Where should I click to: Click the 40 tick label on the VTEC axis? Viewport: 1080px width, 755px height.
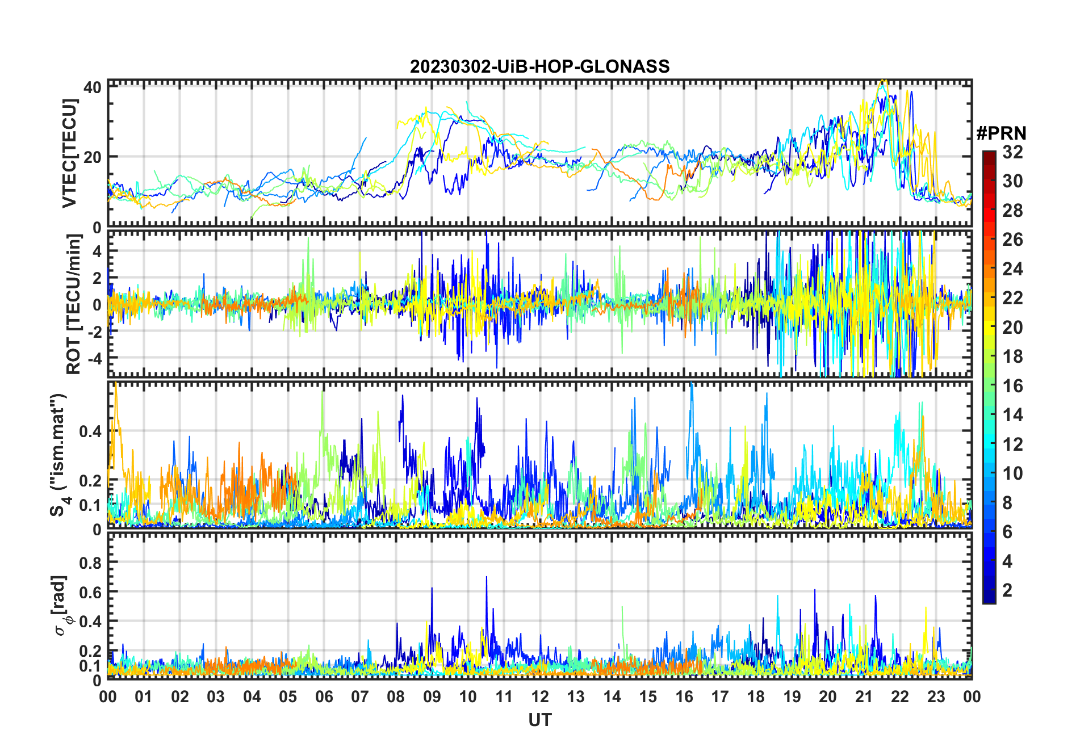click(93, 87)
